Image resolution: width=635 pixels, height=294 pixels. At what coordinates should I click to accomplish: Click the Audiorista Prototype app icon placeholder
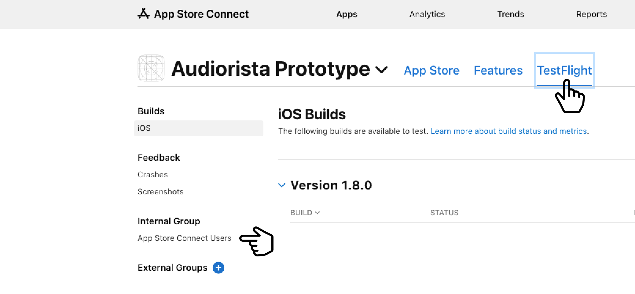[x=151, y=68]
